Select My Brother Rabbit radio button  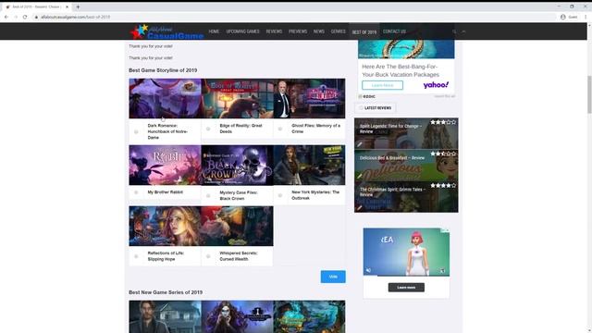(x=136, y=192)
